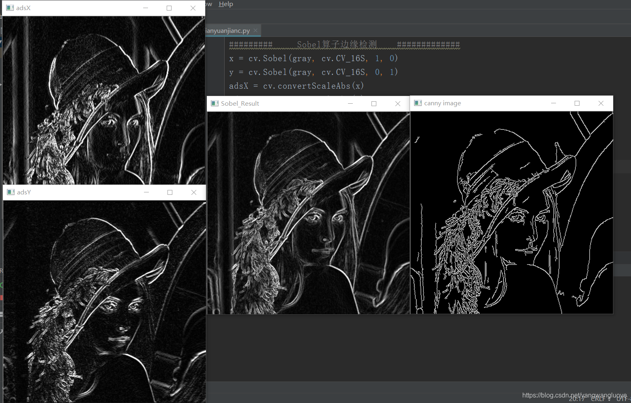Click the 'adsX = cv.convertScaleAbs(x)' code line
Screen dimensions: 631x403
click(296, 86)
